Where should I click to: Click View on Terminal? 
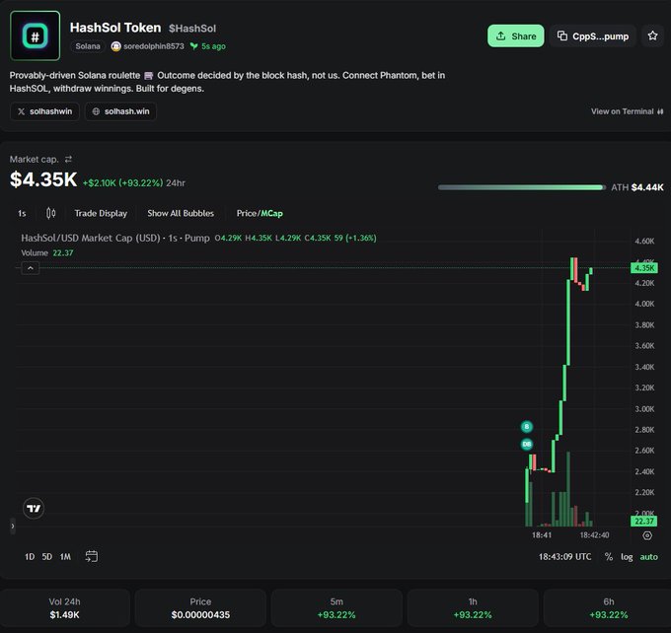627,111
